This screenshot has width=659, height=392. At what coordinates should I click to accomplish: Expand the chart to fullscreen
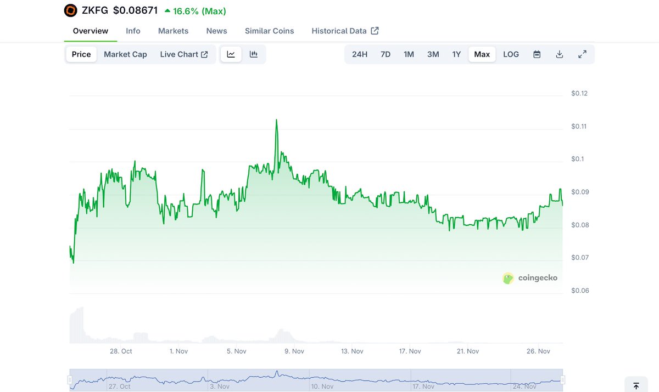[x=583, y=54]
